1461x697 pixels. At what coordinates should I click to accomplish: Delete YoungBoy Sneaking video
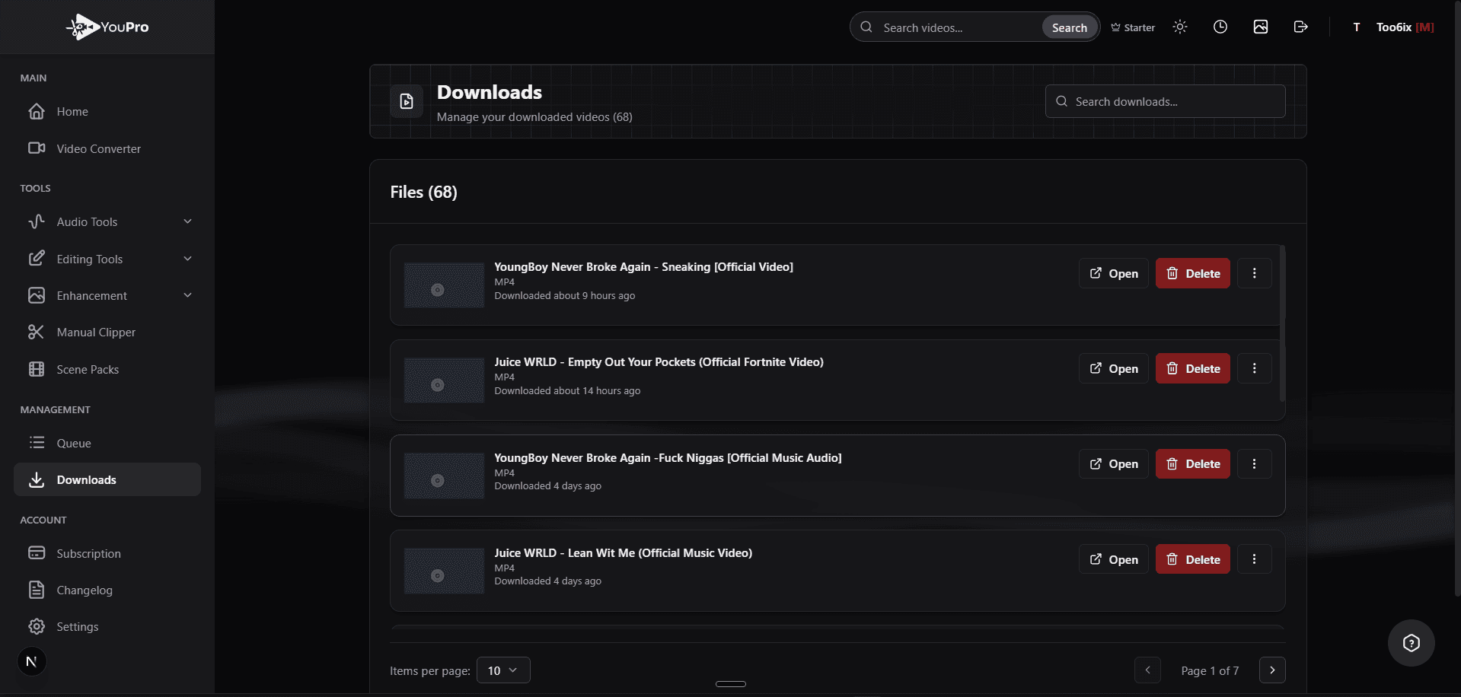pyautogui.click(x=1192, y=273)
